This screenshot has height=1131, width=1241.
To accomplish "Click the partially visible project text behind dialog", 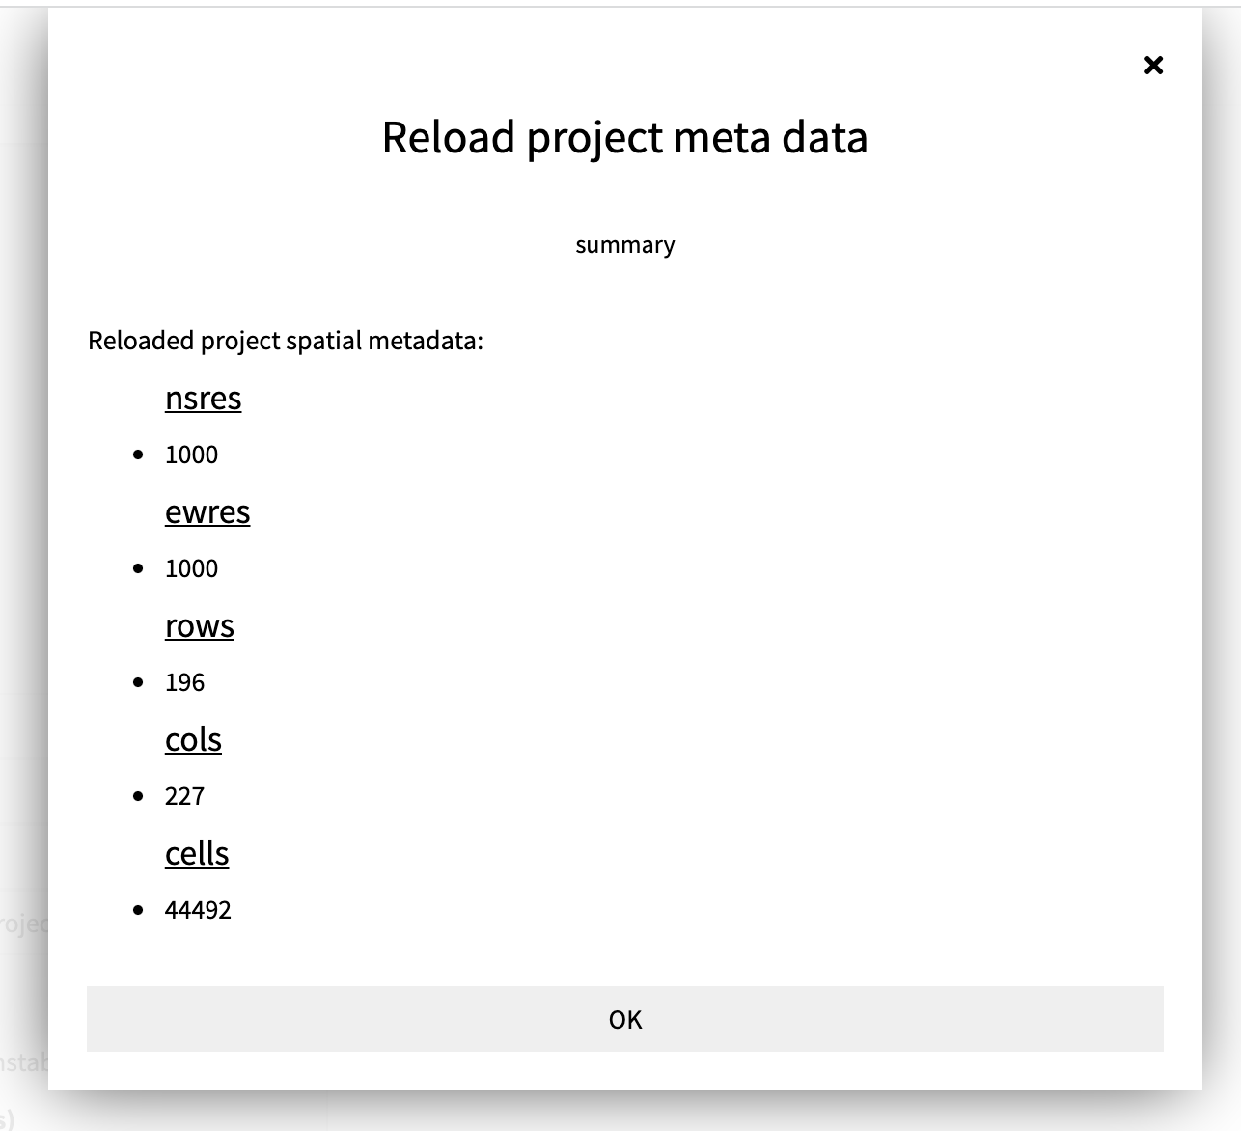I will coord(24,922).
